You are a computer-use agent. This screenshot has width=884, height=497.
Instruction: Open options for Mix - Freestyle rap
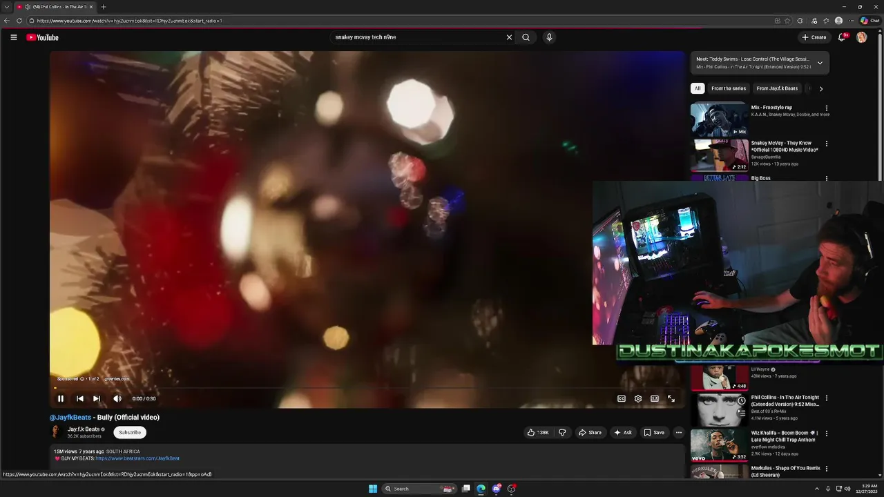(826, 108)
